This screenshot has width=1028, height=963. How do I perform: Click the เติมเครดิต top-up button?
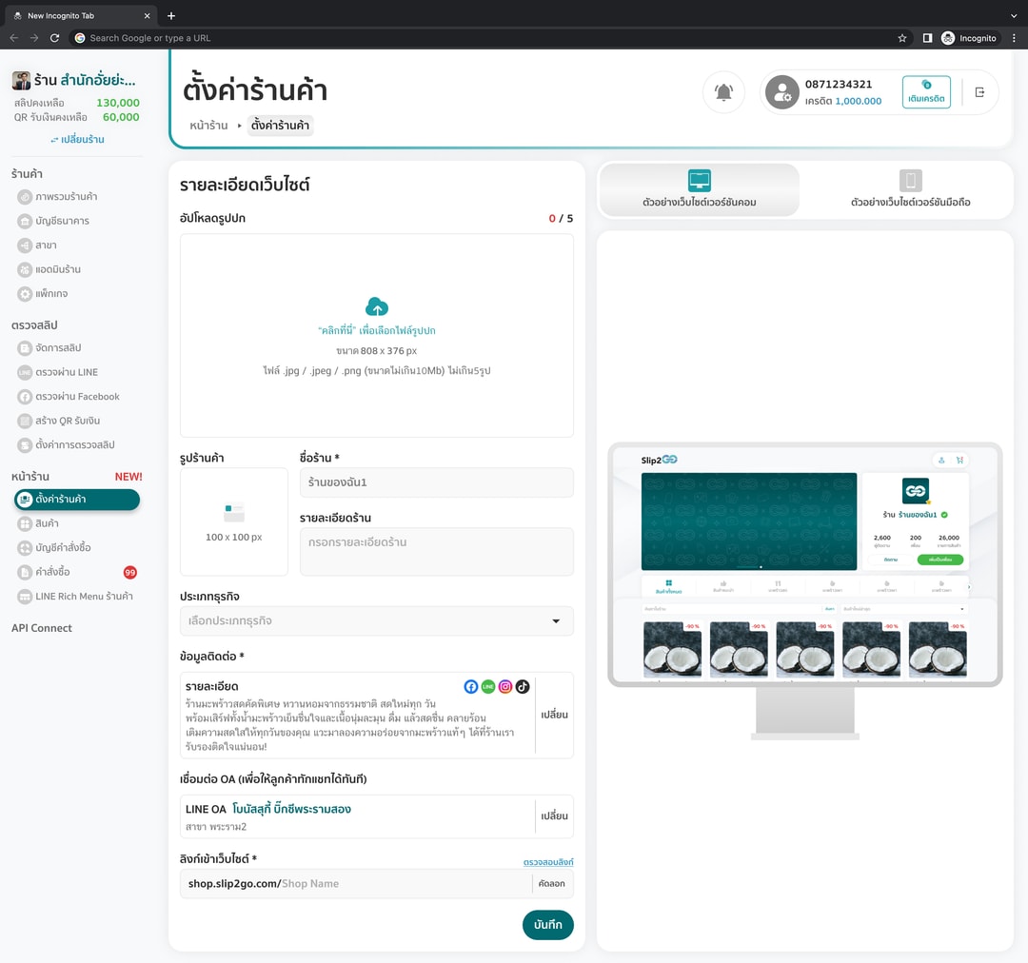926,92
